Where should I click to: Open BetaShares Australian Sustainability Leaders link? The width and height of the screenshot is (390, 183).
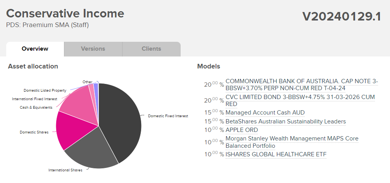click(286, 121)
